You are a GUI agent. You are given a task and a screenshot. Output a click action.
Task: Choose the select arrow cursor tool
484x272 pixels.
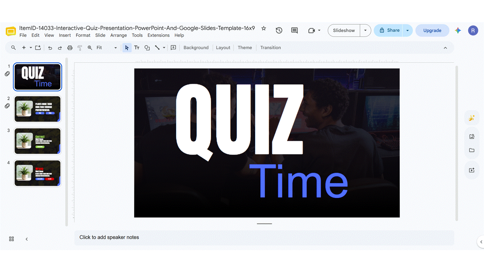[x=127, y=48]
